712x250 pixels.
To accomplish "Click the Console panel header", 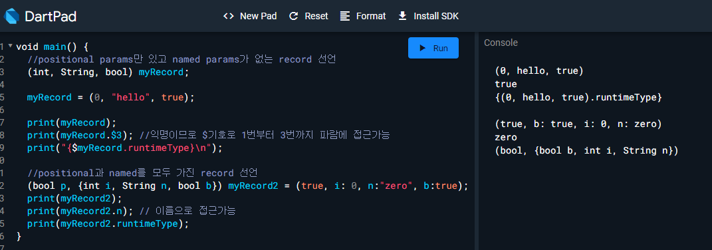I will pos(501,43).
